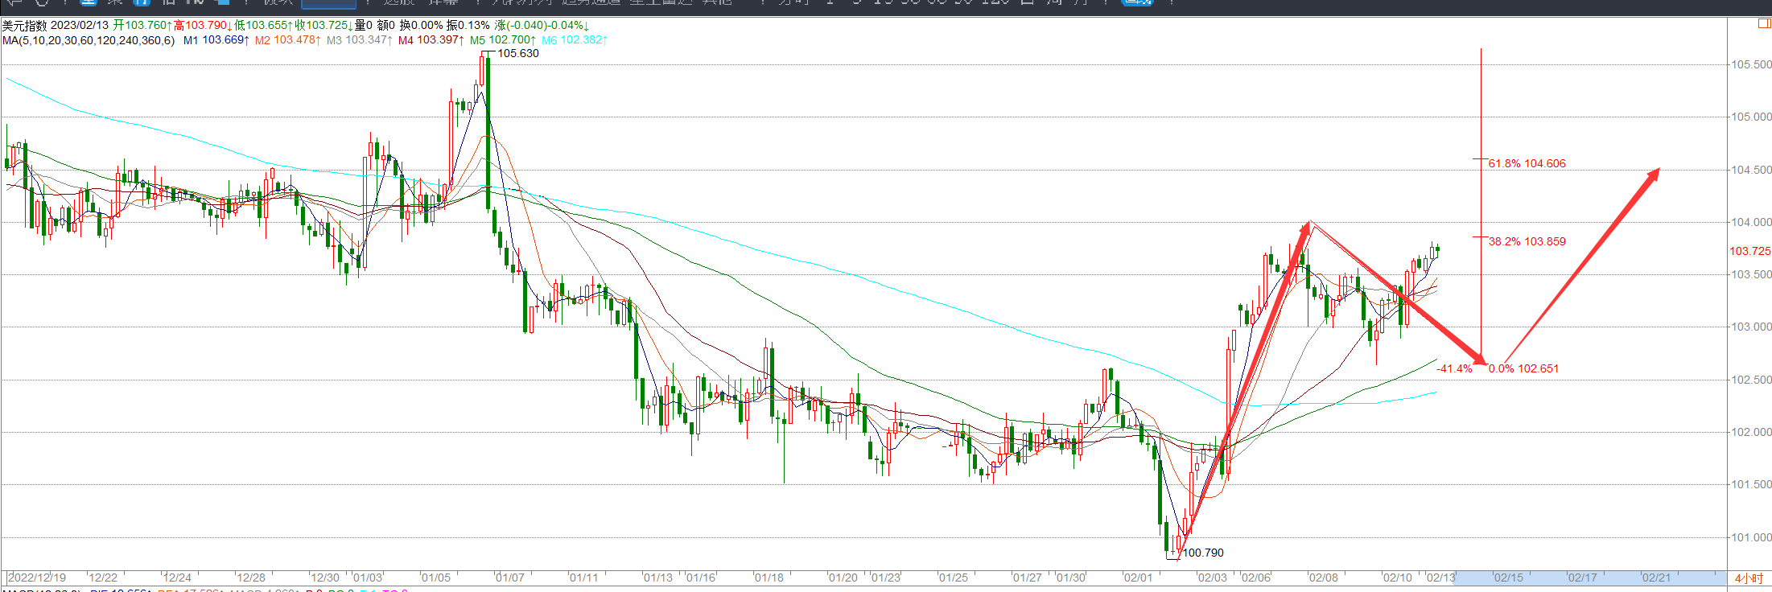This screenshot has width=1772, height=592.
Task: Select the M5 102.700 moving average value
Action: point(503,39)
